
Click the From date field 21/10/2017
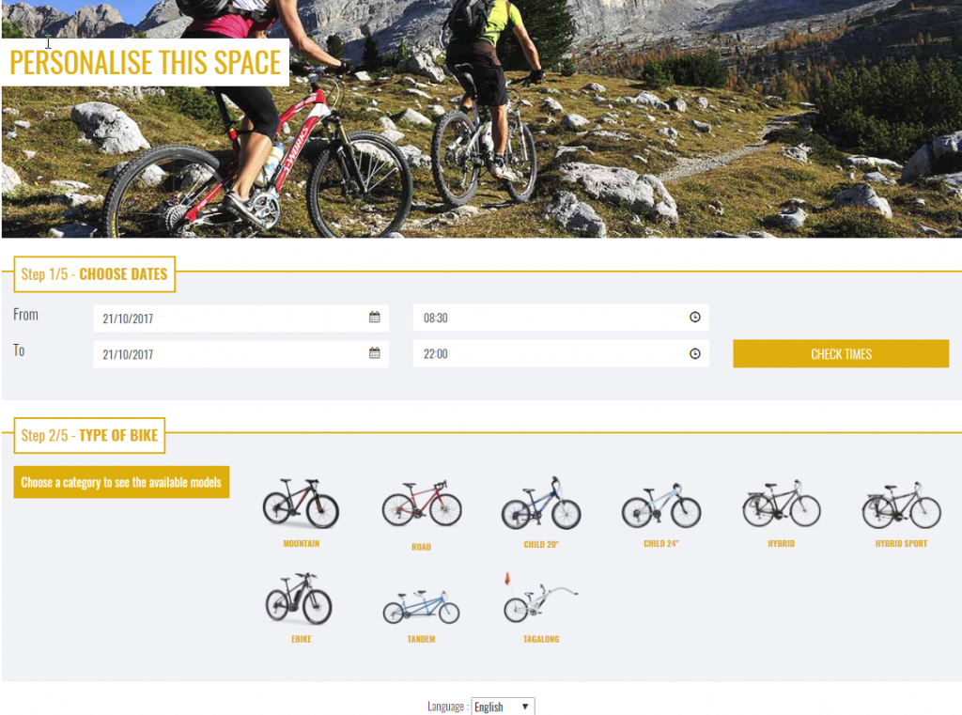click(240, 319)
